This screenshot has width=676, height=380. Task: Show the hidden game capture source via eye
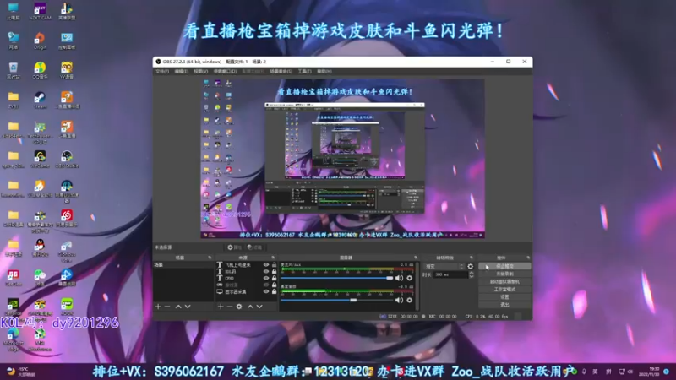coord(266,285)
